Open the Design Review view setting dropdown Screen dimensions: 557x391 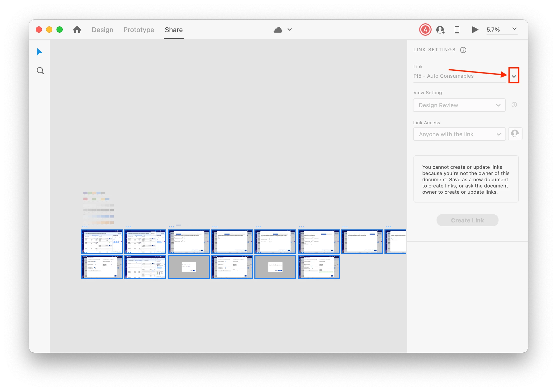(459, 105)
